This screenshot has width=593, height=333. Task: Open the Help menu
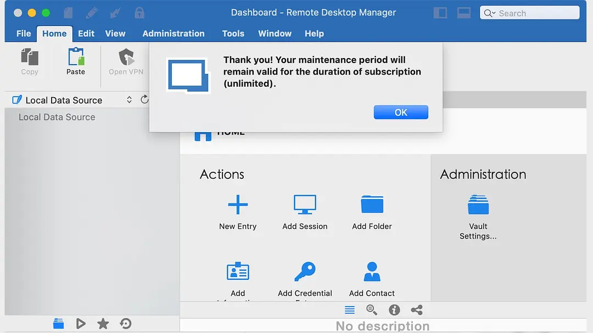point(314,33)
